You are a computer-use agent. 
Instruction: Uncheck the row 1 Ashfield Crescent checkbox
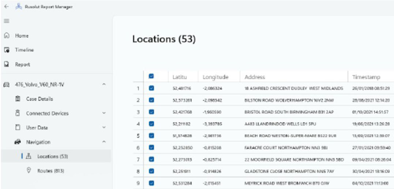pyautogui.click(x=151, y=88)
